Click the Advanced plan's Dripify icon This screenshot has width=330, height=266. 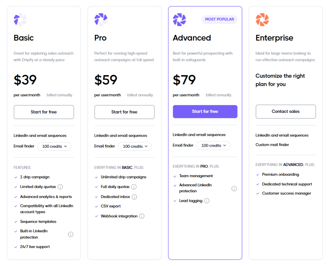179,19
